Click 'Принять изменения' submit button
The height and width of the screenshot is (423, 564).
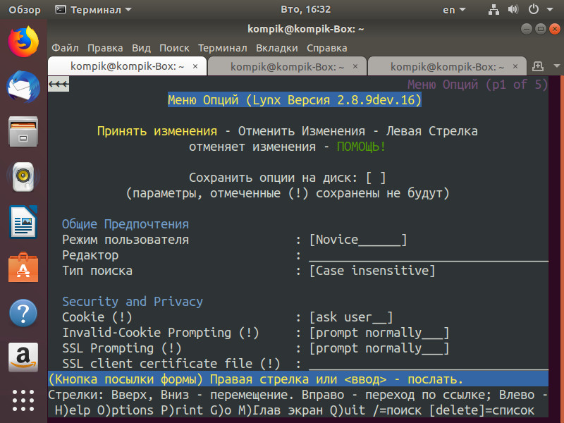click(157, 131)
